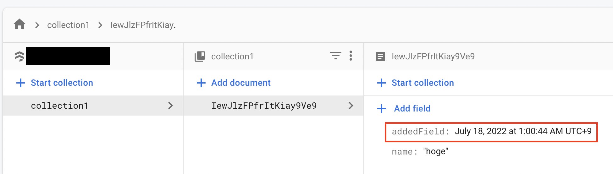Screen dimensions: 613x174
Task: Select document IewJlzFPfrItKiay9Ve9 in list
Action: [264, 106]
